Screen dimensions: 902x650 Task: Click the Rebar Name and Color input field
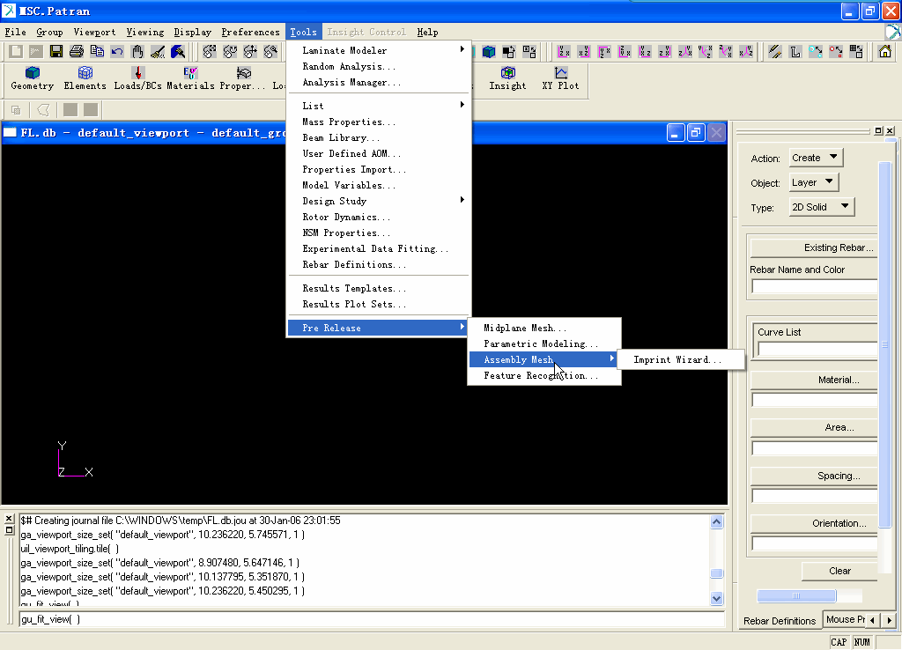[815, 286]
